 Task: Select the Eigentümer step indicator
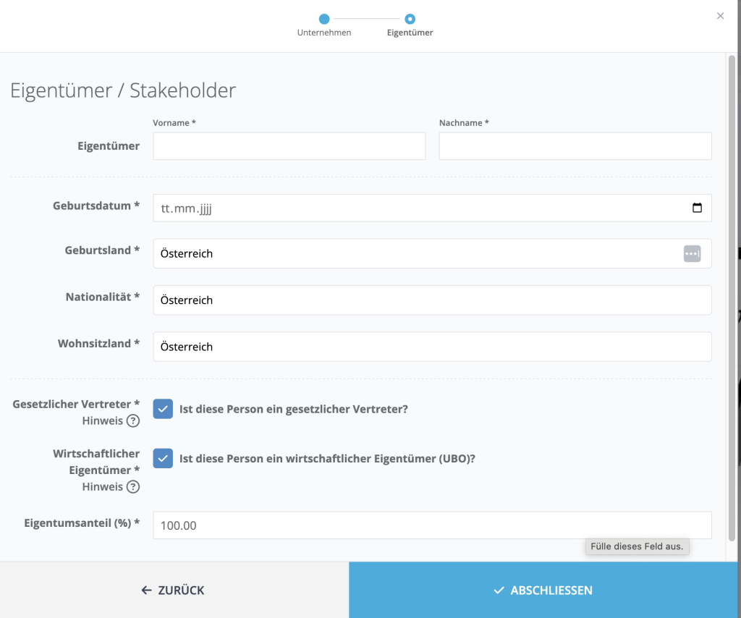410,25
